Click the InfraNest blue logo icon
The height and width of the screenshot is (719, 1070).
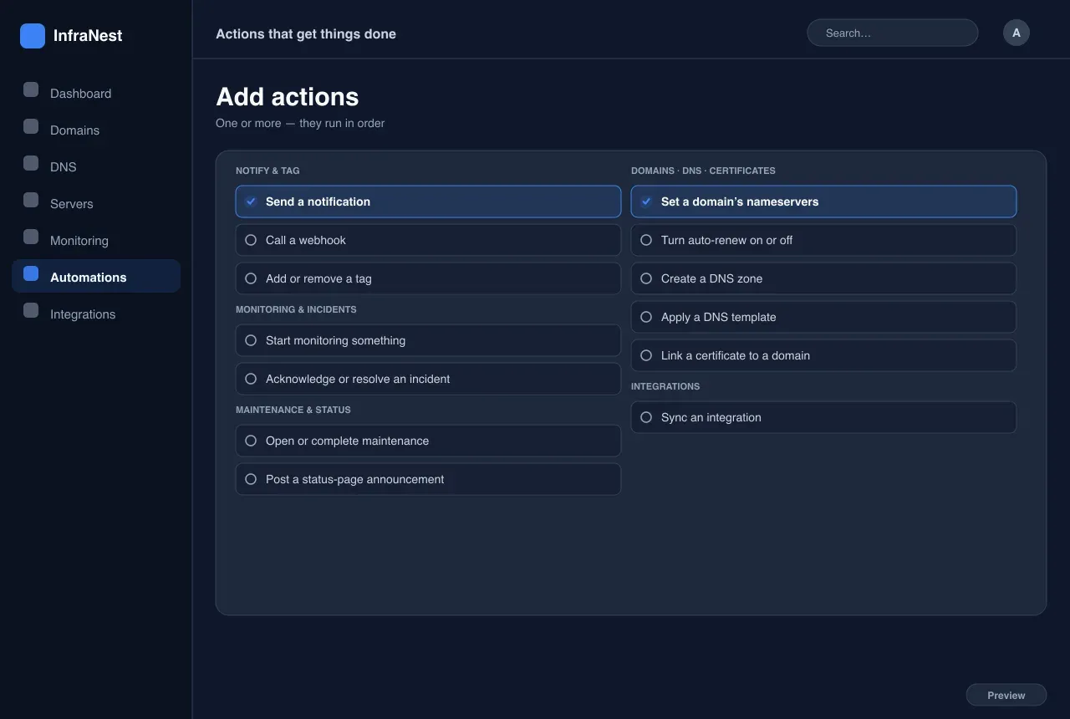pos(33,36)
